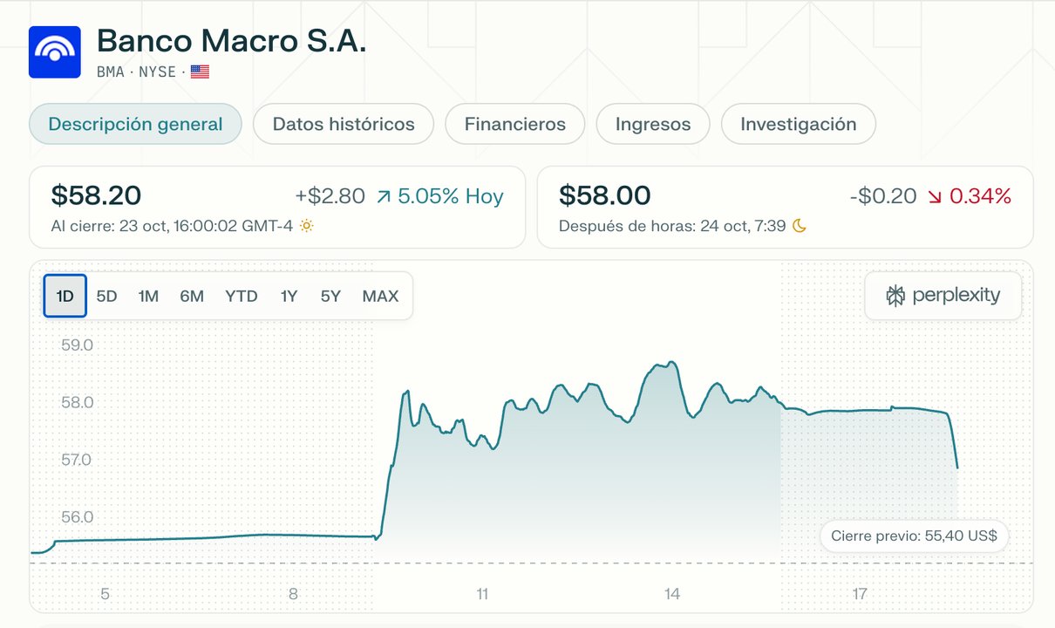Click the sun market-hours icon

306,226
